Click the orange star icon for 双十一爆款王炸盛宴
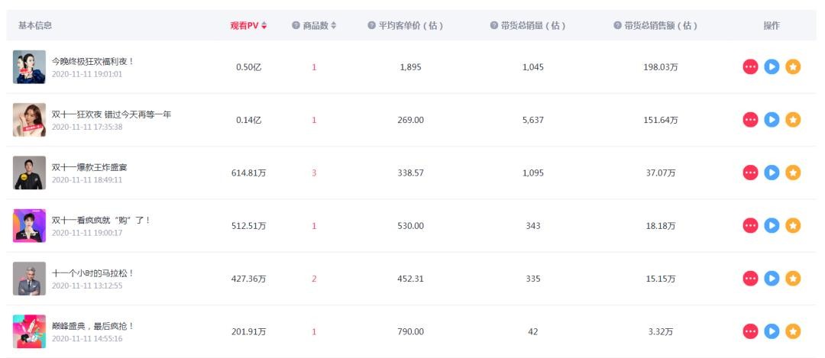 click(793, 173)
